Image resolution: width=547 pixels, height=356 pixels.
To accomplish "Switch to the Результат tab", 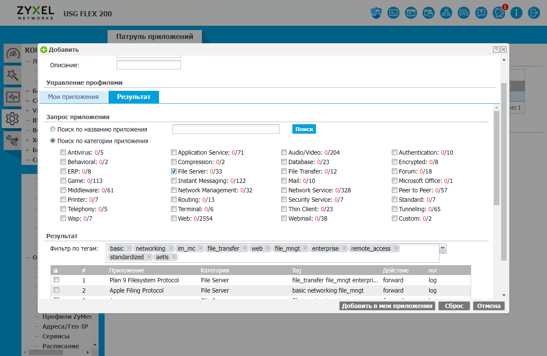I will click(134, 97).
